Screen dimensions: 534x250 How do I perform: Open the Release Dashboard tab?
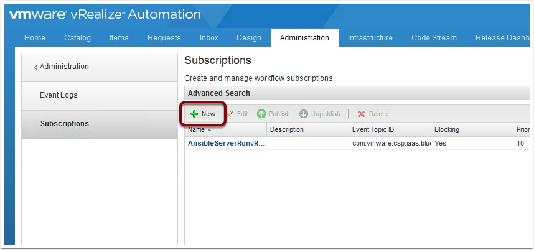coord(502,38)
